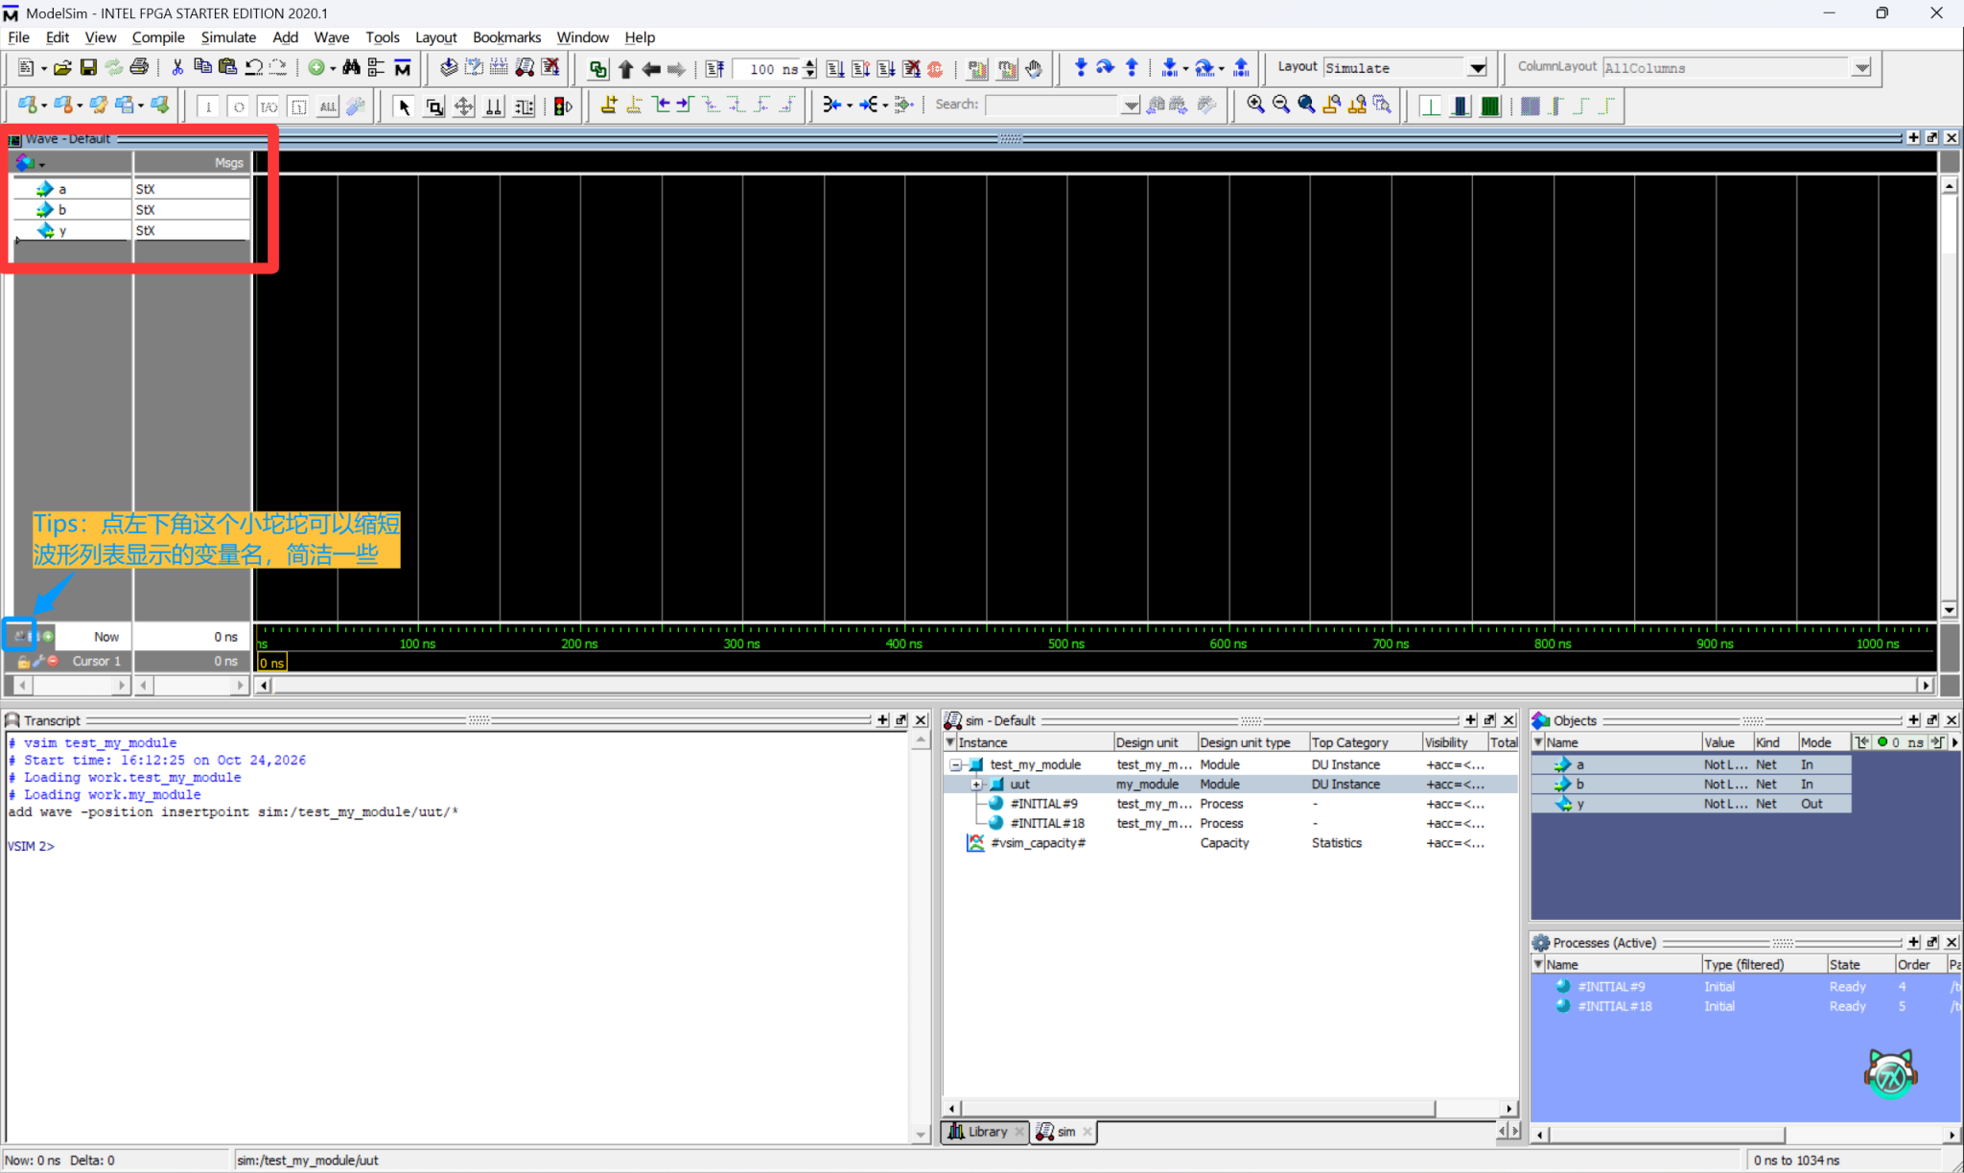Click the waveform horizontal scrollbar right arrow
1964x1173 pixels.
click(1926, 685)
